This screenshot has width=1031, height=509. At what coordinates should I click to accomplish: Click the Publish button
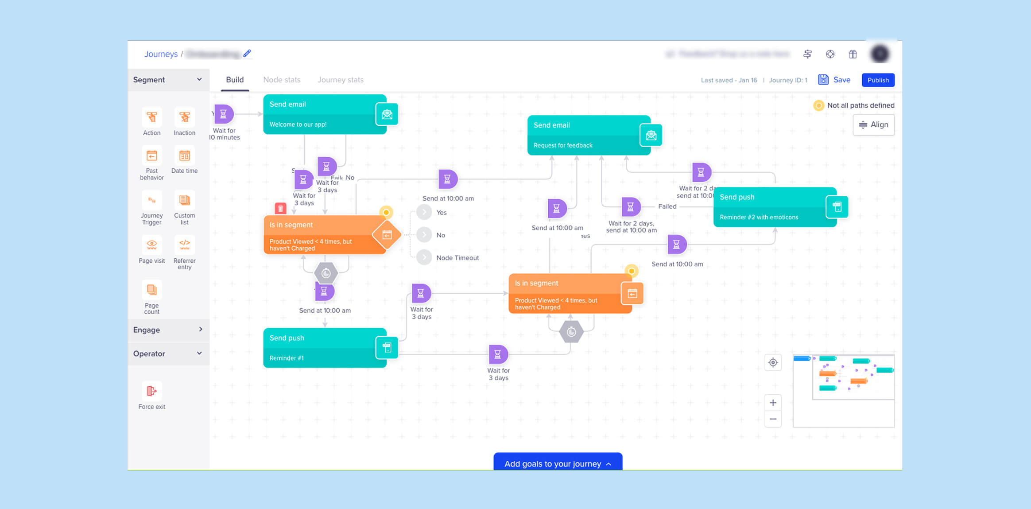(x=878, y=80)
